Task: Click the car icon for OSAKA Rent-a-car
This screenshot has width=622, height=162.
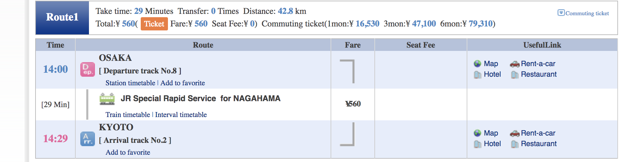Action: point(515,64)
